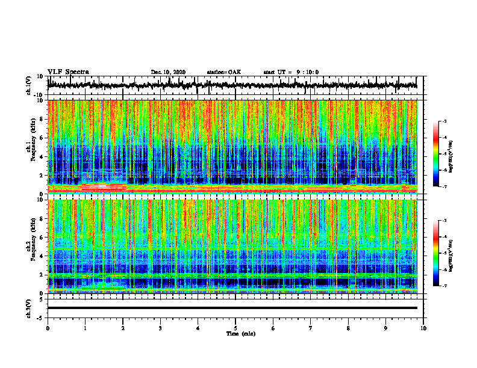
Task: Click the "-7" label on ch.2 color bar
Action: click(444, 286)
